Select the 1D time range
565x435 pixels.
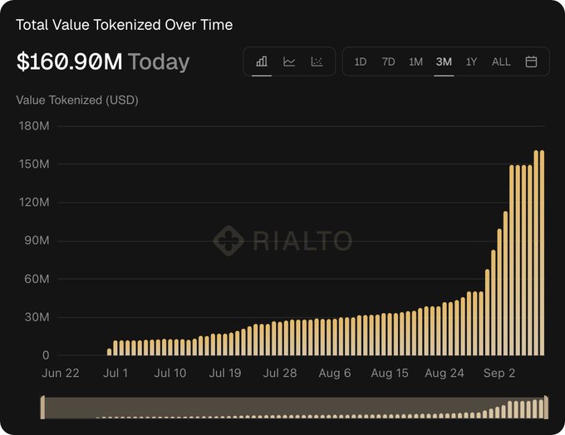click(x=361, y=62)
